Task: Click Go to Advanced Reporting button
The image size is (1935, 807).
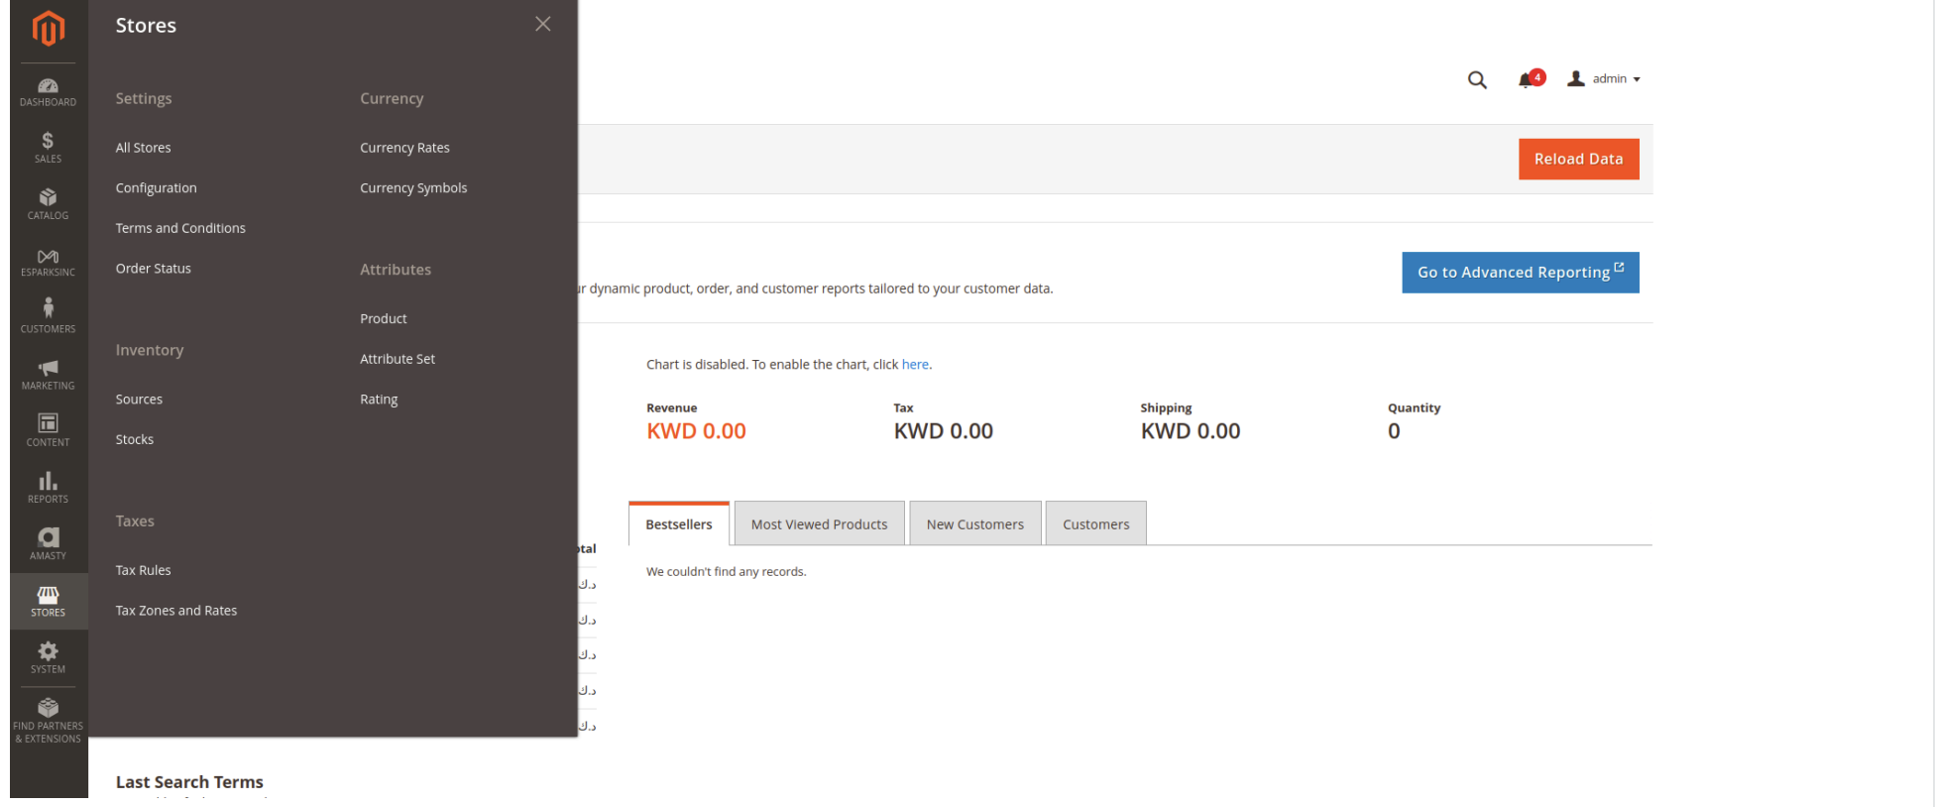Action: tap(1520, 273)
